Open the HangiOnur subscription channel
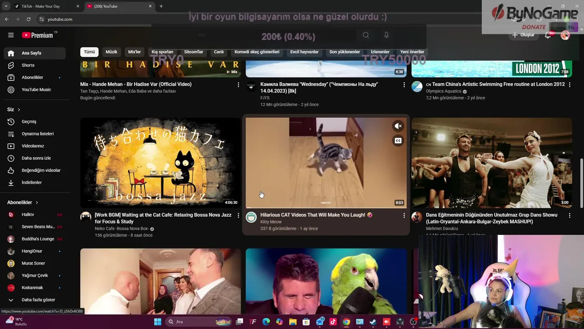Image resolution: width=584 pixels, height=329 pixels. [x=35, y=251]
